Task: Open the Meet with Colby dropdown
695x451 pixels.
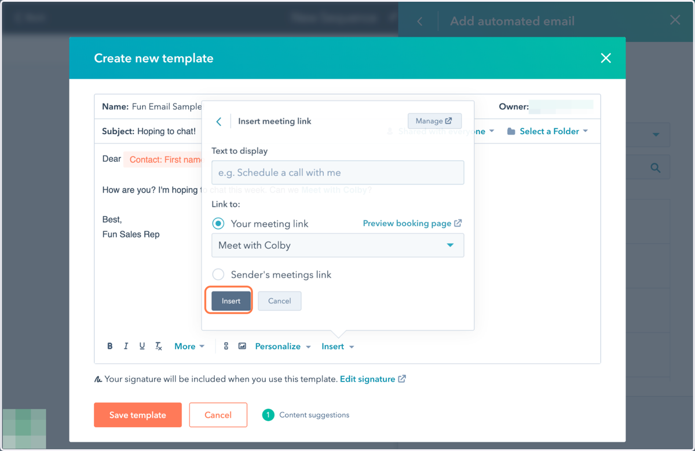Action: pyautogui.click(x=338, y=245)
